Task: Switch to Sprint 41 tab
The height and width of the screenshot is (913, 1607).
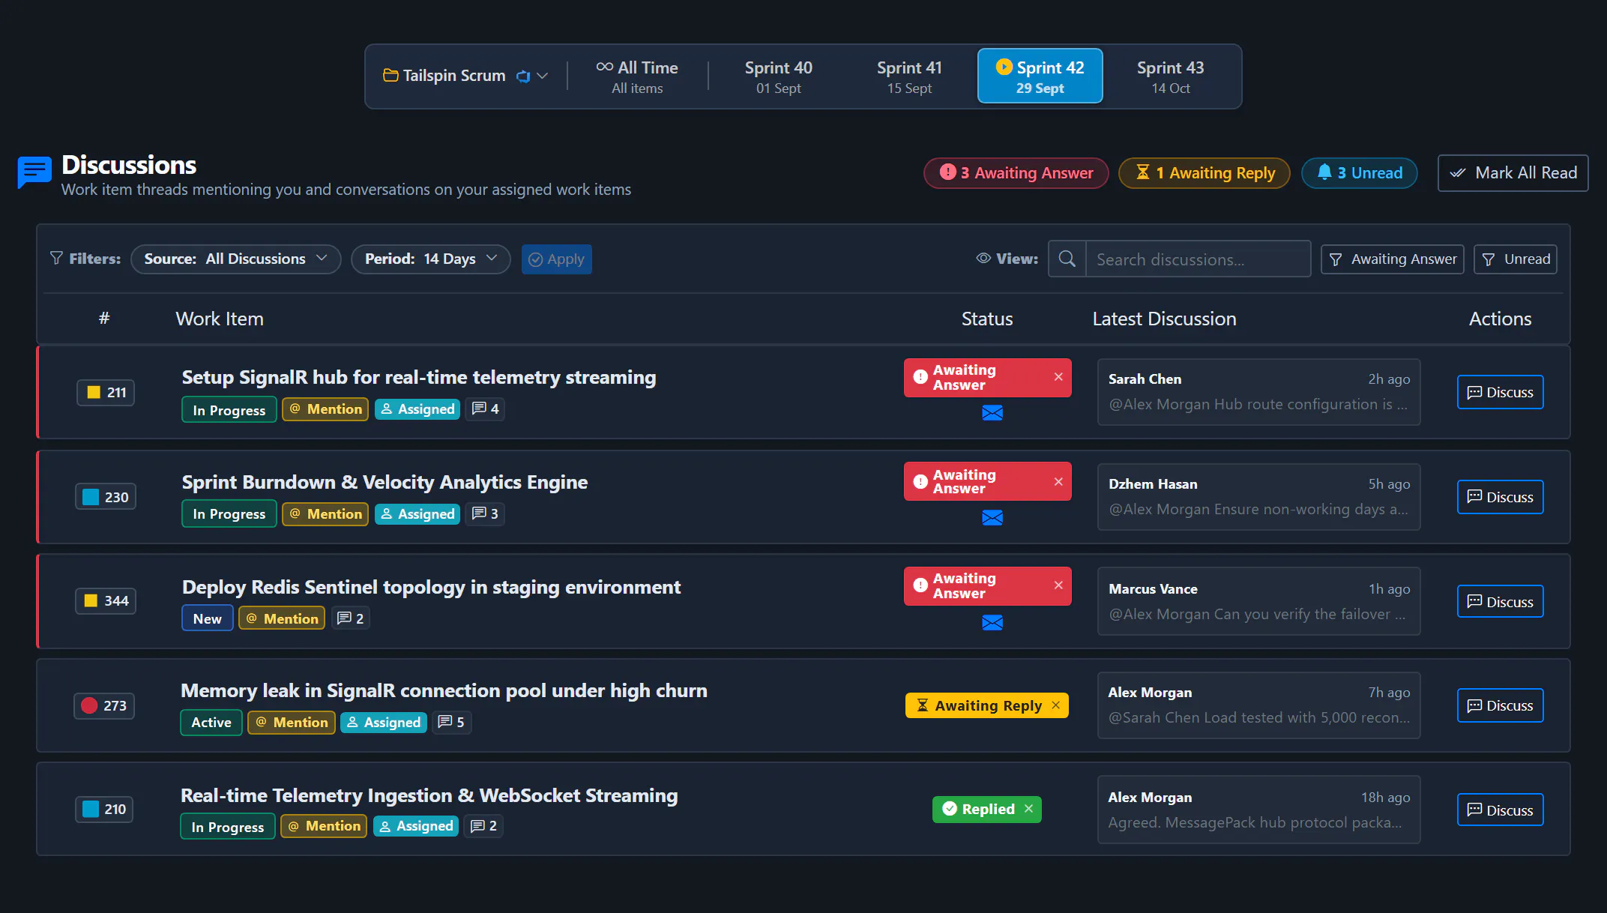Action: coord(909,76)
